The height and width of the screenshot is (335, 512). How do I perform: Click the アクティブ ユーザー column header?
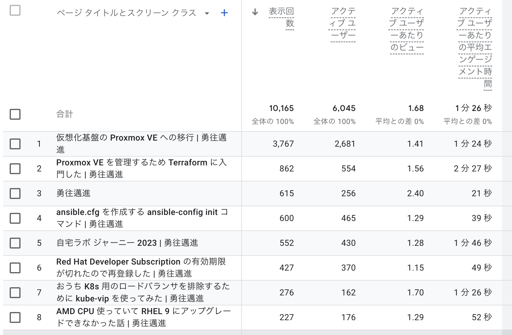click(x=343, y=23)
